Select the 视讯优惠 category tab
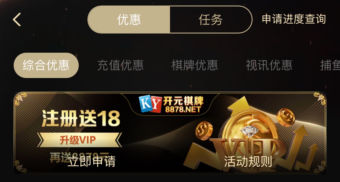The image size is (340, 182). tap(269, 65)
